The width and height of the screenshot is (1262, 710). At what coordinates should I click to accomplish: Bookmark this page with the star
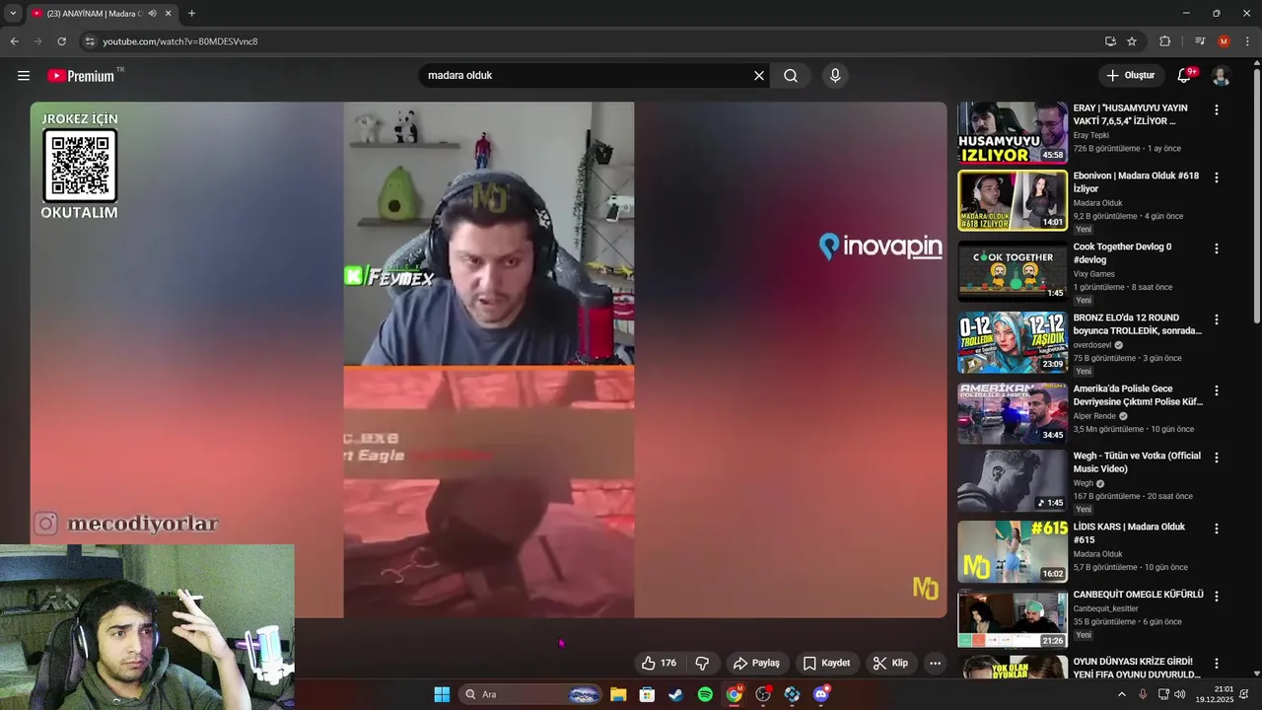[1132, 41]
